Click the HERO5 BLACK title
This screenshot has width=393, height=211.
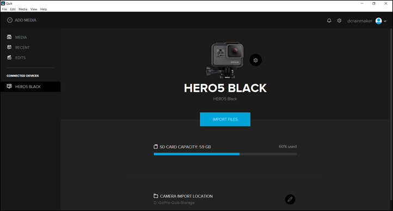[225, 88]
